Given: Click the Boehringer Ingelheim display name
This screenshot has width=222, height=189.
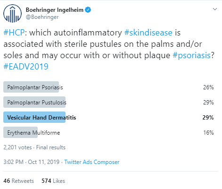Looking at the screenshot, I should pyautogui.click(x=55, y=10).
